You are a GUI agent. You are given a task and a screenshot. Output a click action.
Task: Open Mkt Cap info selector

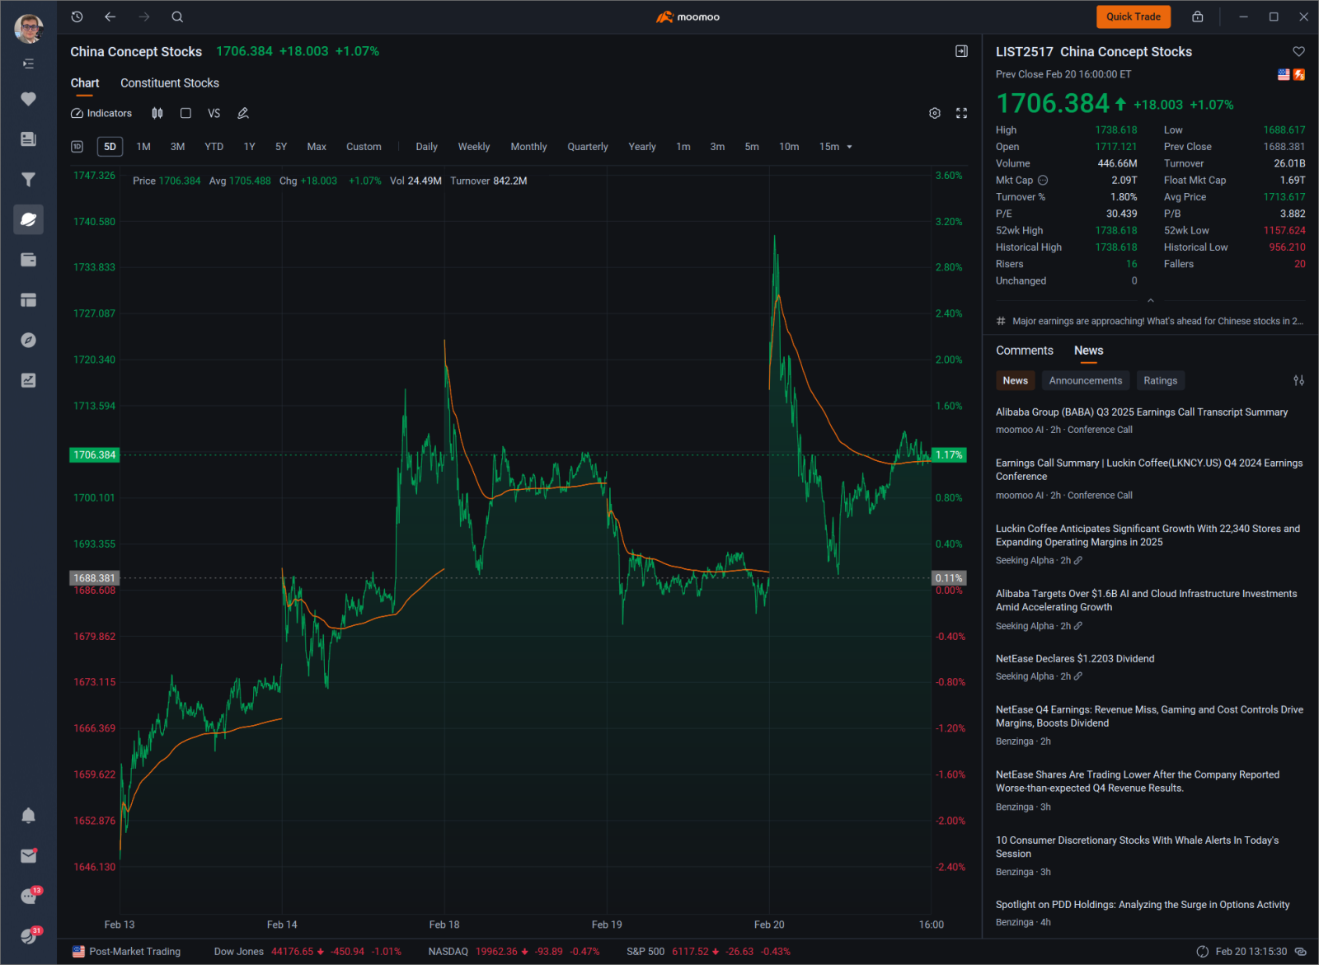[x=1043, y=180]
